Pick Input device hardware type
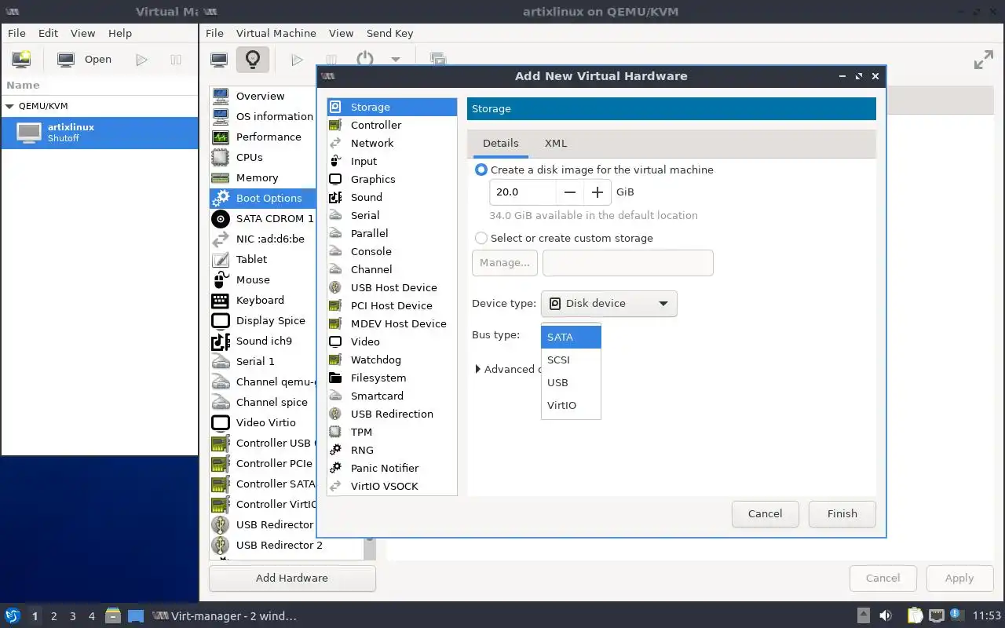 392,161
